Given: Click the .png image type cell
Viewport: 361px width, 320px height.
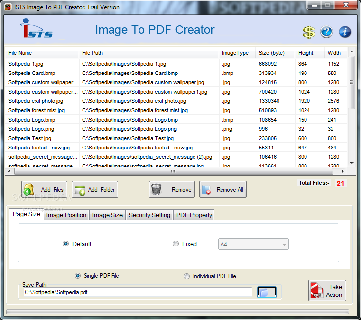Looking at the screenshot, I should [x=227, y=129].
